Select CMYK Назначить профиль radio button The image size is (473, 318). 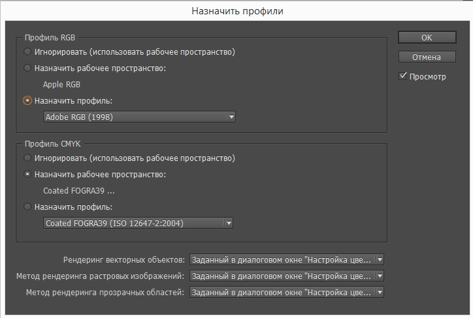click(27, 207)
